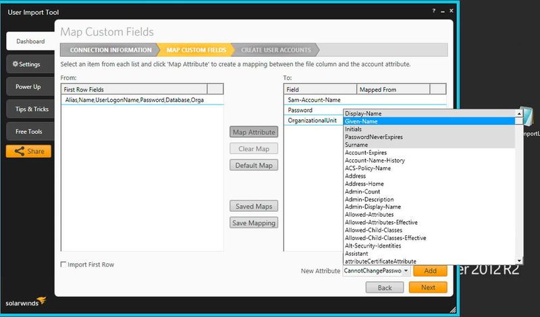Image resolution: width=540 pixels, height=317 pixels.
Task: Select the Map Custom Fields step
Action: (196, 50)
